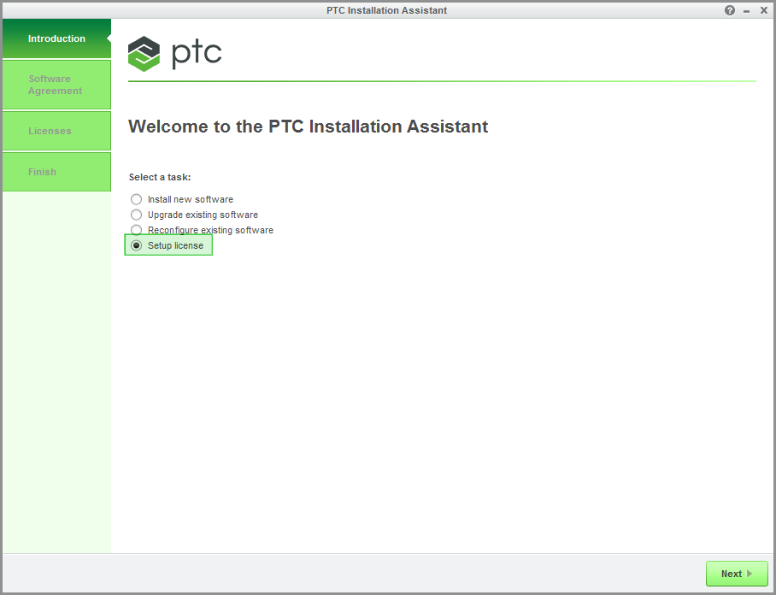Click the 'Select a task:' label
Screen dimensions: 776x595
pos(159,177)
